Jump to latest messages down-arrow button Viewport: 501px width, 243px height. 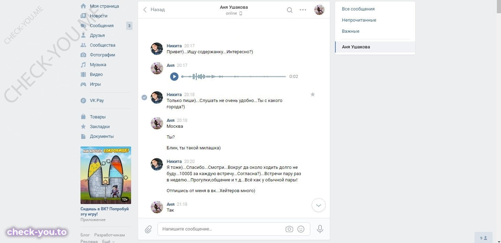[x=318, y=205]
